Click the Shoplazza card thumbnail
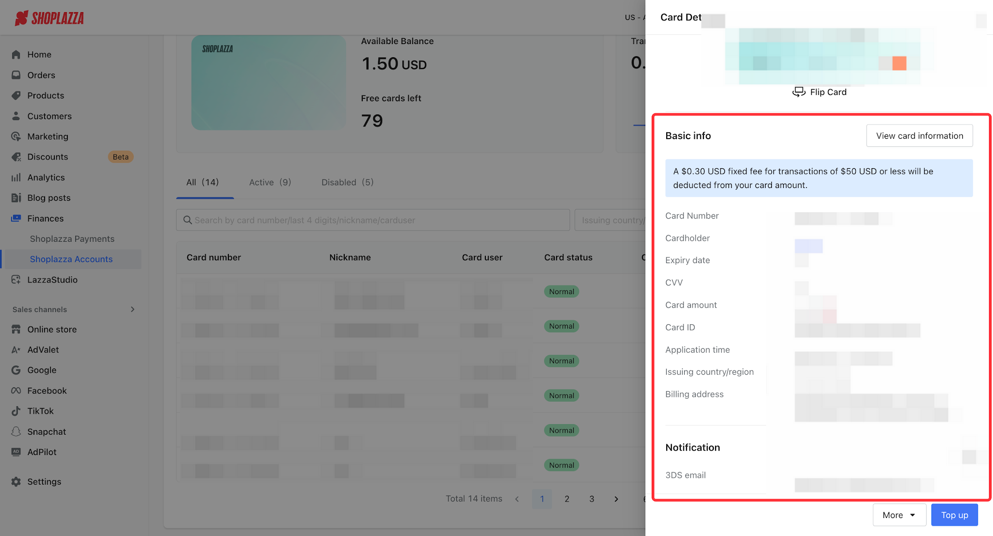The image size is (993, 536). click(x=269, y=82)
